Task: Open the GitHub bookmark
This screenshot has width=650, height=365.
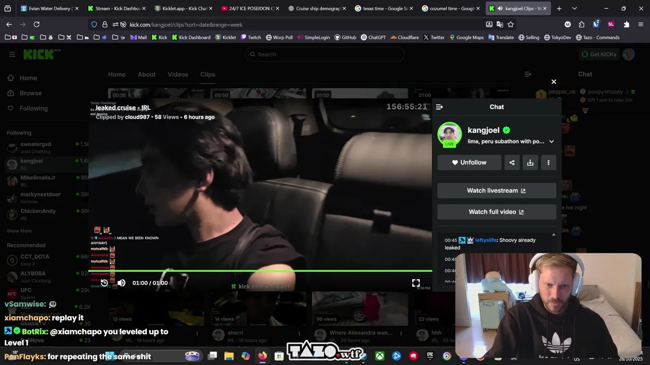Action: [x=345, y=38]
